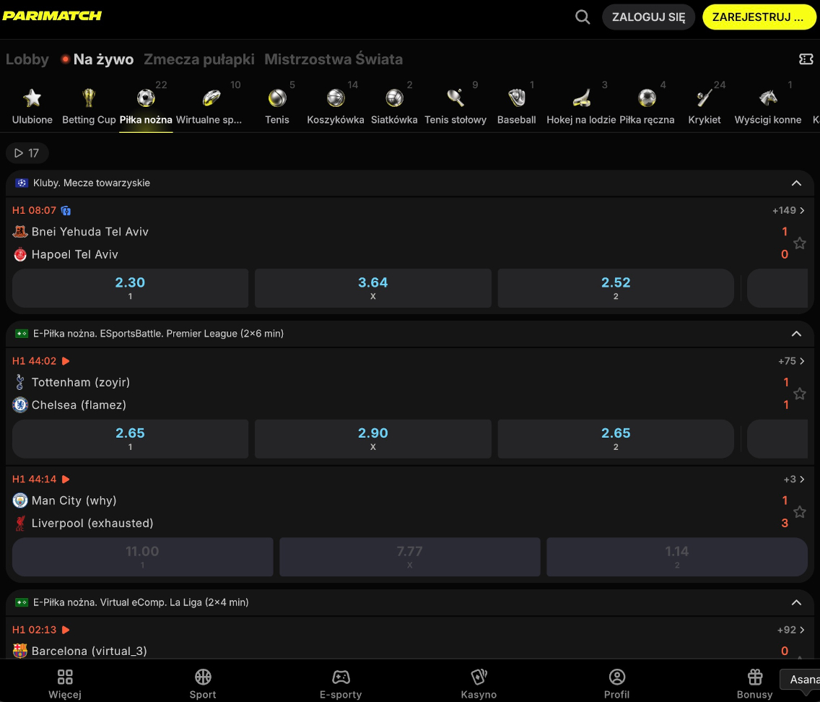Image resolution: width=820 pixels, height=702 pixels.
Task: Open Kasyno in the bottom navigation
Action: tap(479, 684)
